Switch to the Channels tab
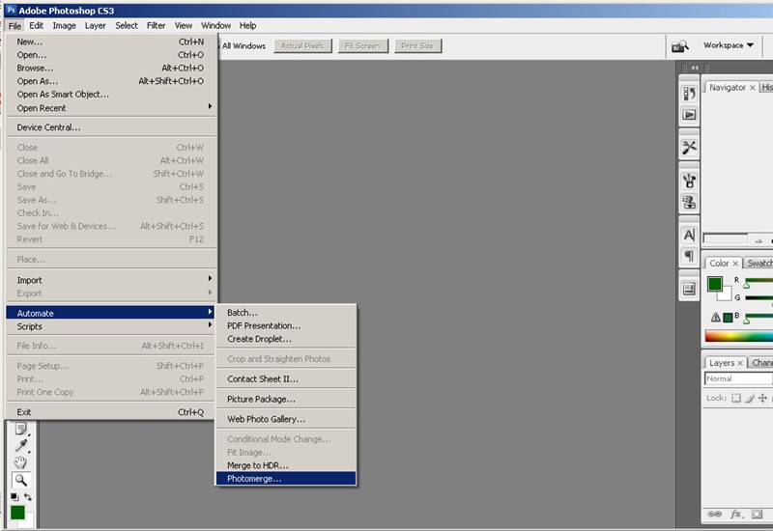 tap(761, 363)
